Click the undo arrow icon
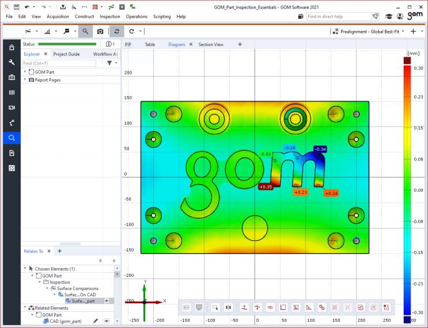 (27, 7)
